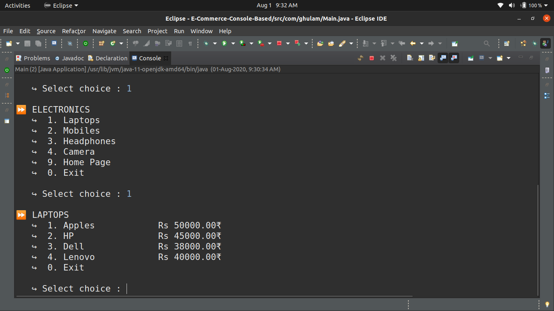The width and height of the screenshot is (554, 311).
Task: Expand Open Console dropdown arrow
Action: [509, 58]
